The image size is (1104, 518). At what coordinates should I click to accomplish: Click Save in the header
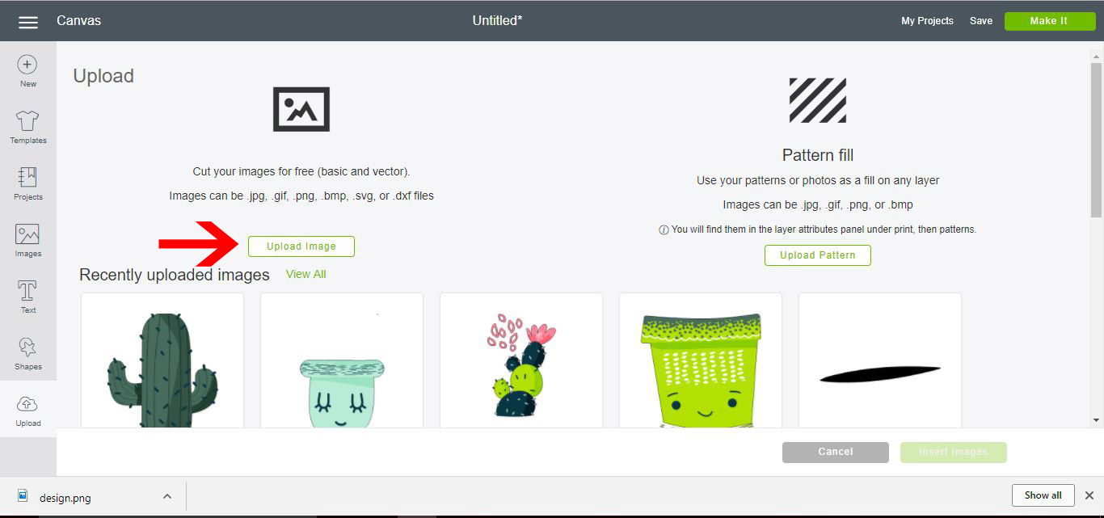coord(981,21)
